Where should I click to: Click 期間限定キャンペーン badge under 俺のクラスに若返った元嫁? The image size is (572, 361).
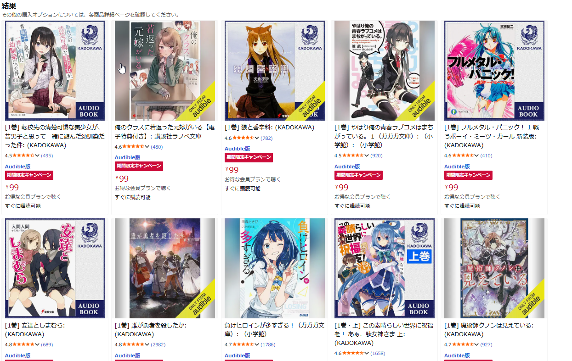tap(139, 166)
